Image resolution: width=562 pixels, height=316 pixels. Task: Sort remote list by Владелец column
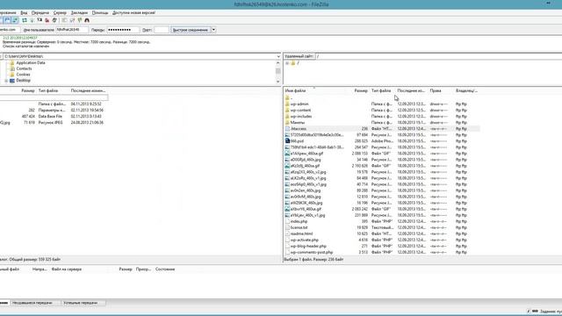466,90
